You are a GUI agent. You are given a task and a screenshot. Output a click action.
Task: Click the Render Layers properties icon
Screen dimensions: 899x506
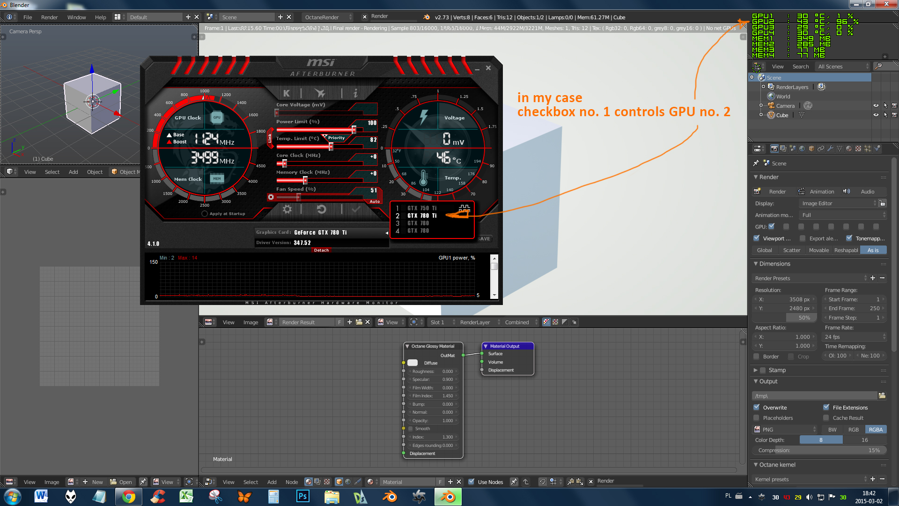(783, 149)
